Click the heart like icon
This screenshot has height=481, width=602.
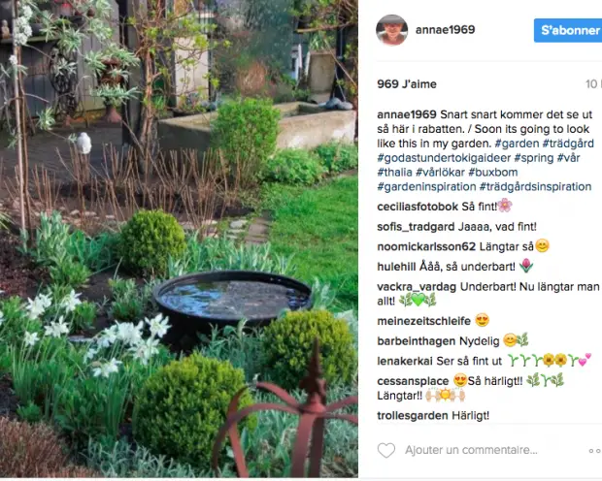click(386, 450)
